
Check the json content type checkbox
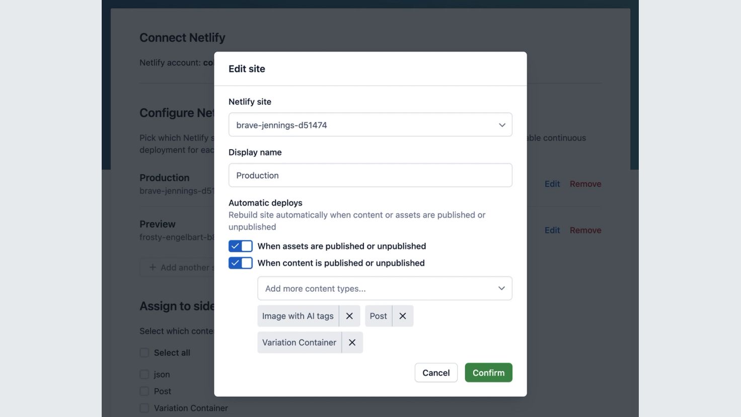click(144, 374)
